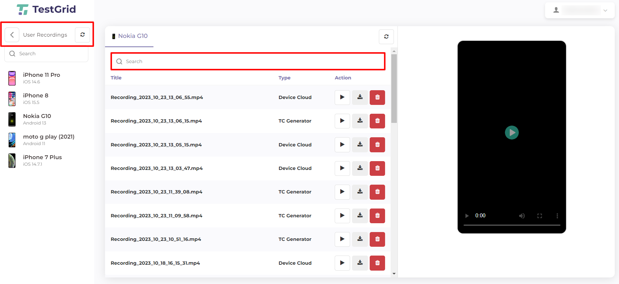Delete Recording_2023_10_23_13_06_55.mp4
The width and height of the screenshot is (619, 284).
pyautogui.click(x=377, y=97)
